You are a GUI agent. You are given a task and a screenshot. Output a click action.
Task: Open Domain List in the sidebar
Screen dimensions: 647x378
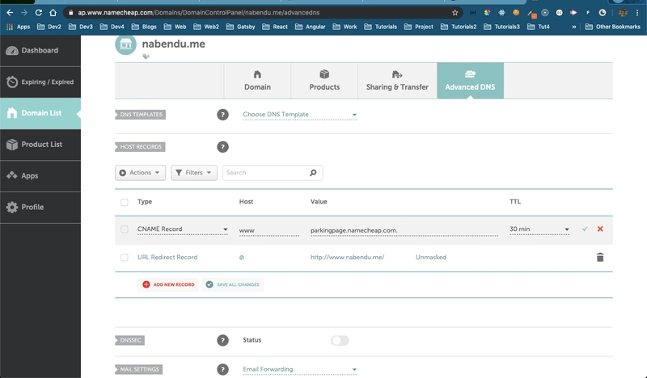[x=40, y=113]
